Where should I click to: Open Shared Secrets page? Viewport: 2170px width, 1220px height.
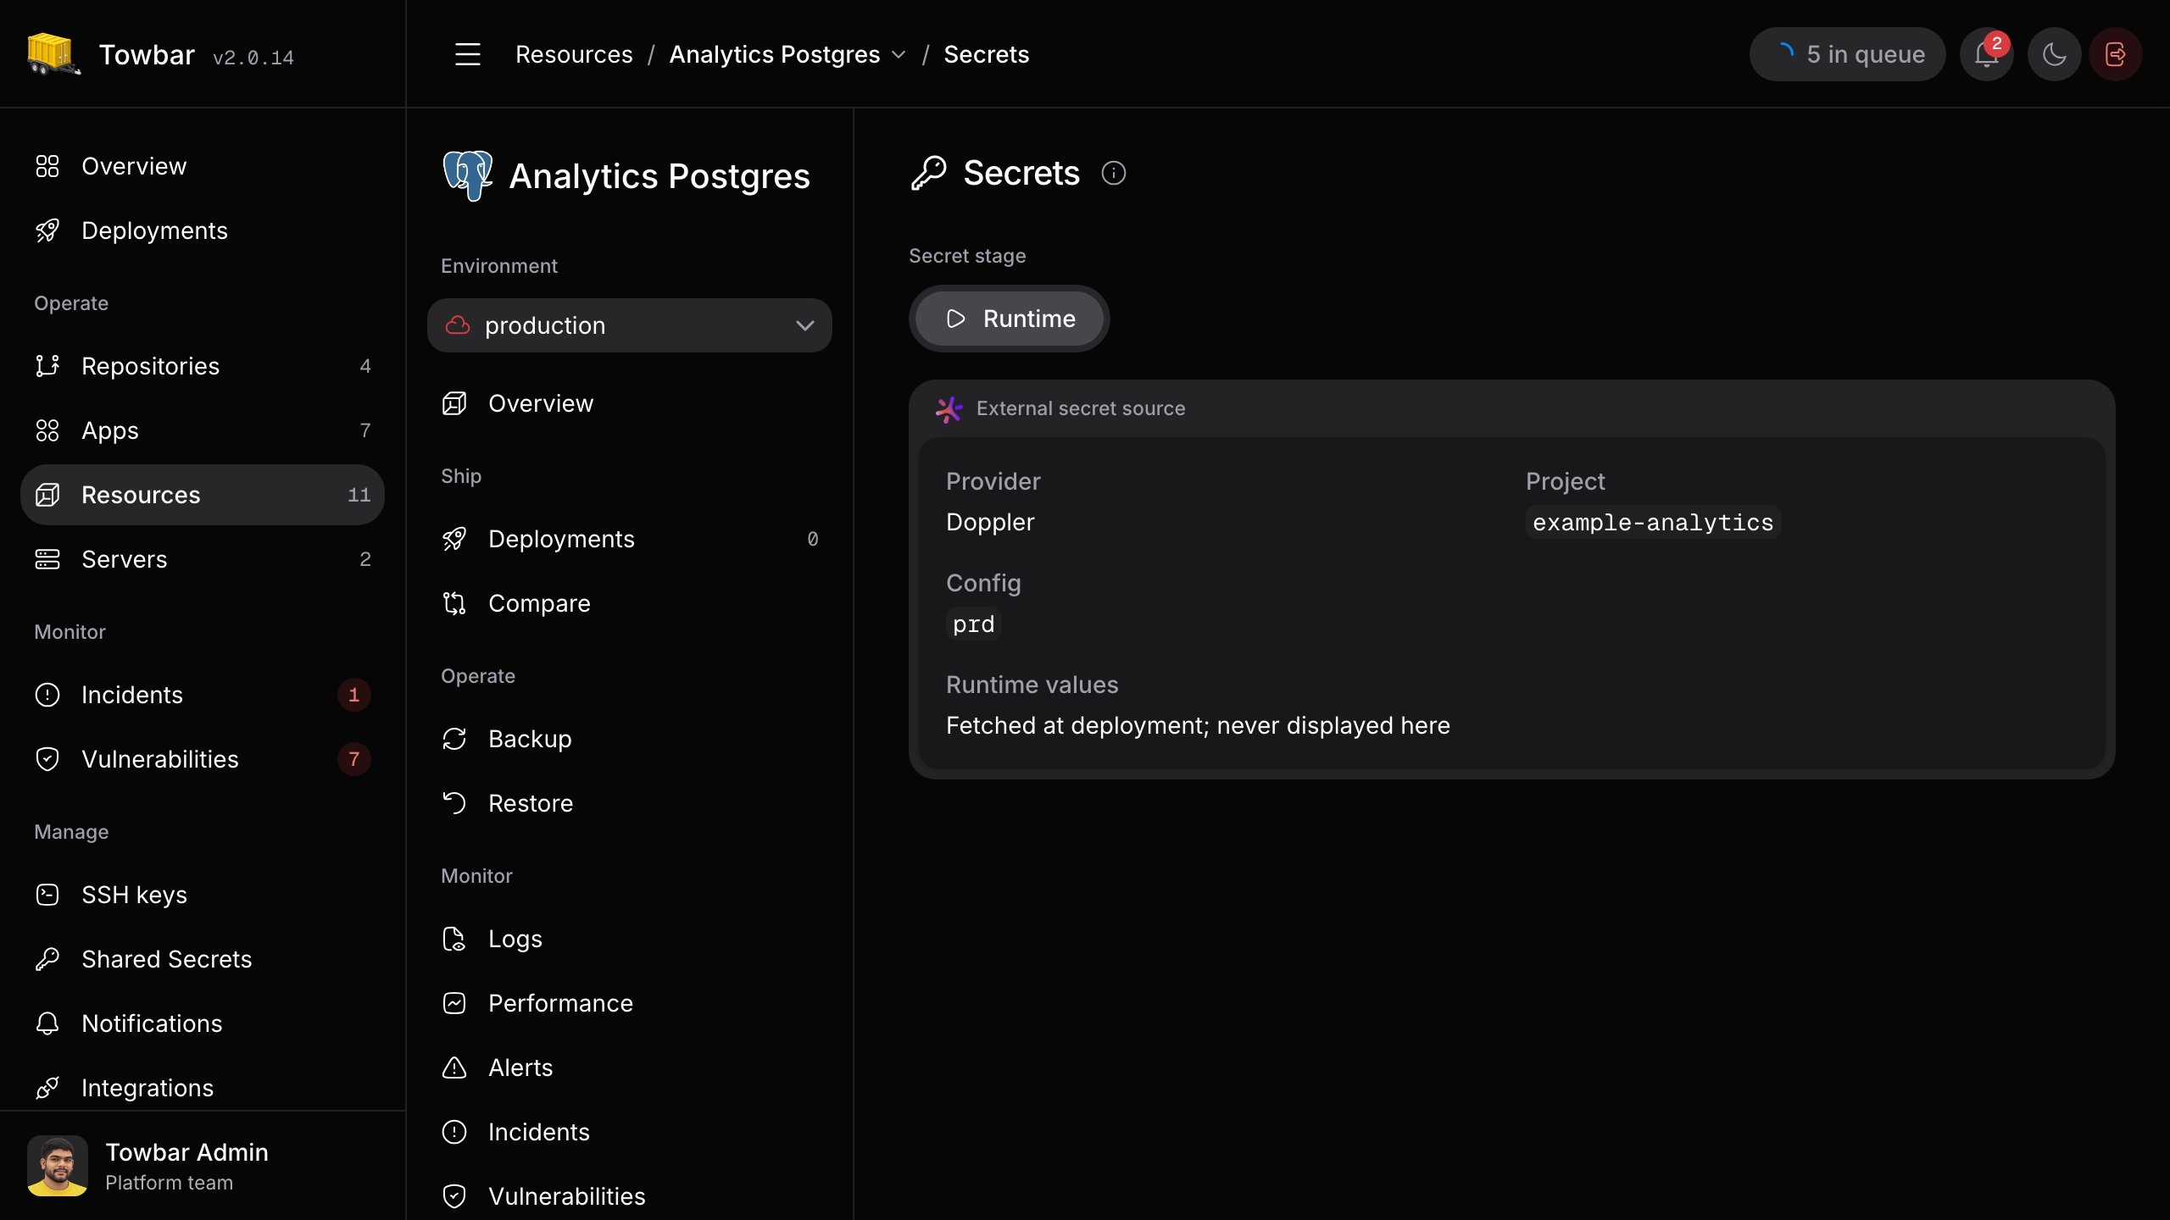pyautogui.click(x=202, y=959)
